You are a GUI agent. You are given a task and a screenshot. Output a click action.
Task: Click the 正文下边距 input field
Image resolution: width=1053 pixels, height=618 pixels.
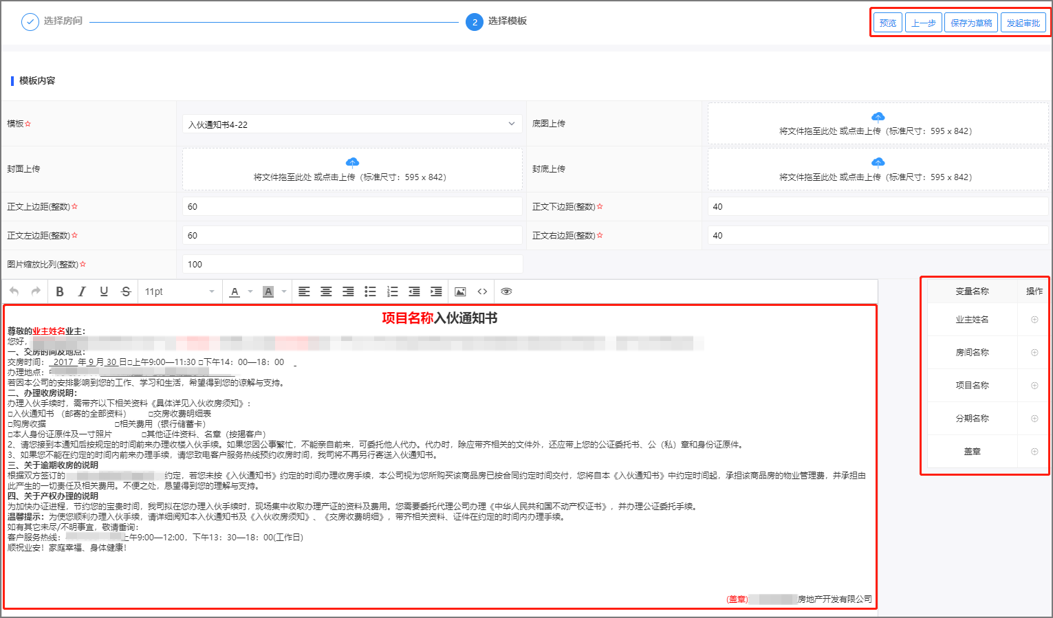pyautogui.click(x=878, y=206)
